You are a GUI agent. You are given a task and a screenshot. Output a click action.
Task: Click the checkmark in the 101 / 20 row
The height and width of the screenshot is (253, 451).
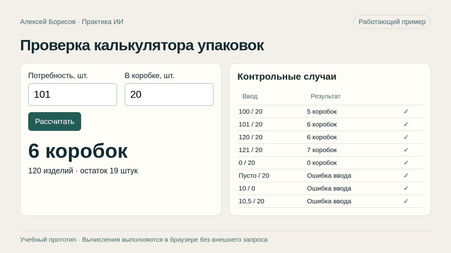point(406,124)
